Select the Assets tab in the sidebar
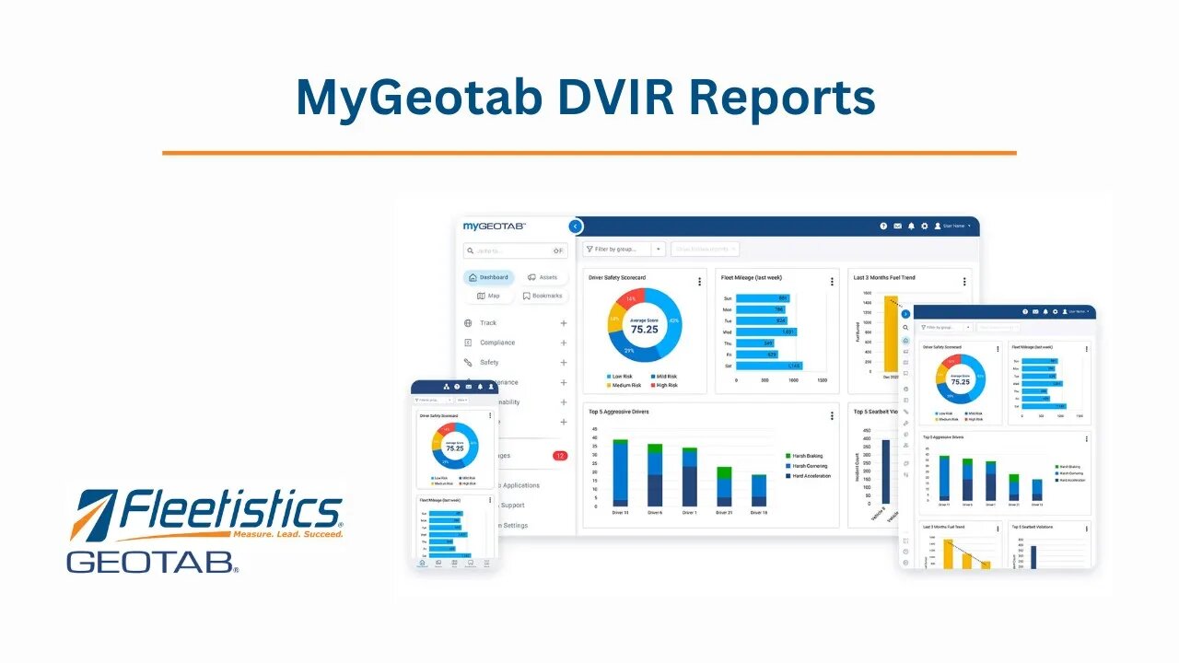This screenshot has height=663, width=1179. click(x=543, y=277)
